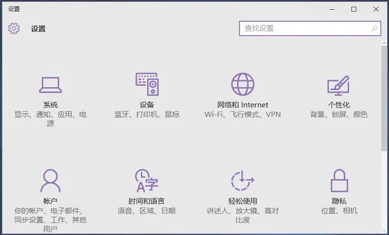Click the Wi-Fi、飞行模式、VPN description

(x=243, y=114)
